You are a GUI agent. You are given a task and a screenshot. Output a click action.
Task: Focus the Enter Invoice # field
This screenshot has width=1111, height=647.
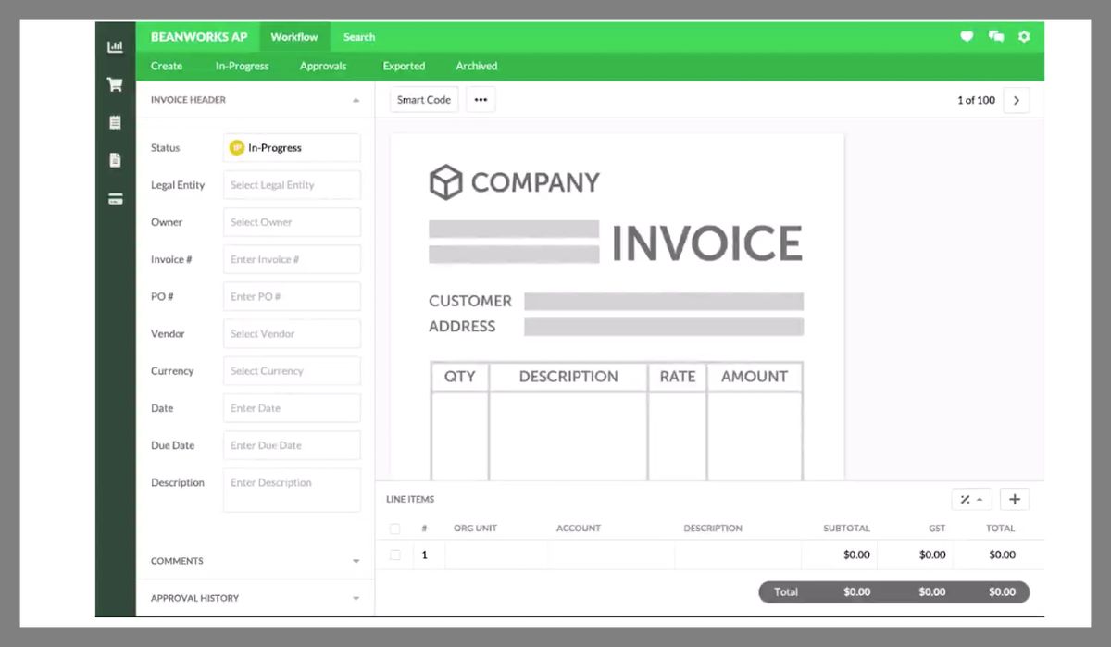coord(292,259)
